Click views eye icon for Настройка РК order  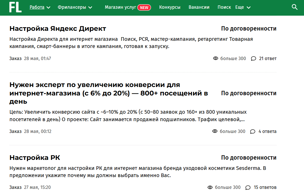tap(210, 187)
